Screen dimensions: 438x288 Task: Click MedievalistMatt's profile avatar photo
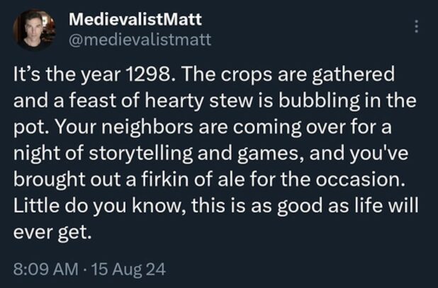35,31
